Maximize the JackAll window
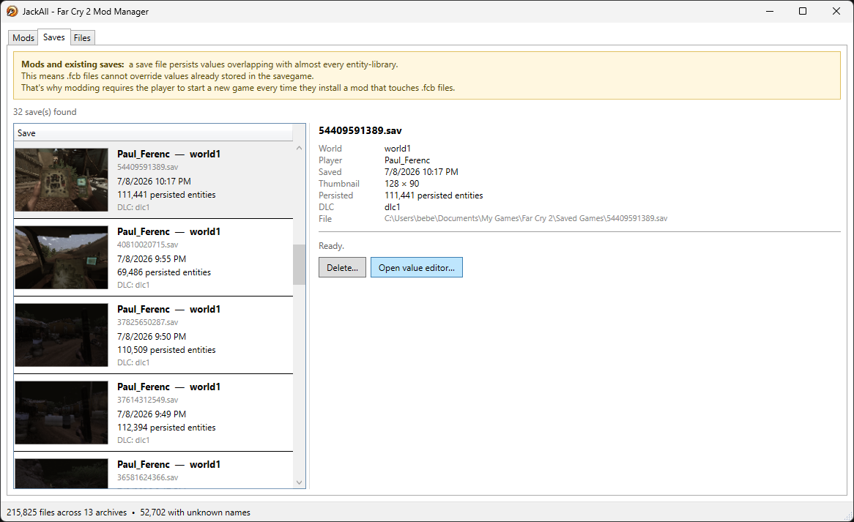This screenshot has height=522, width=854. point(803,11)
